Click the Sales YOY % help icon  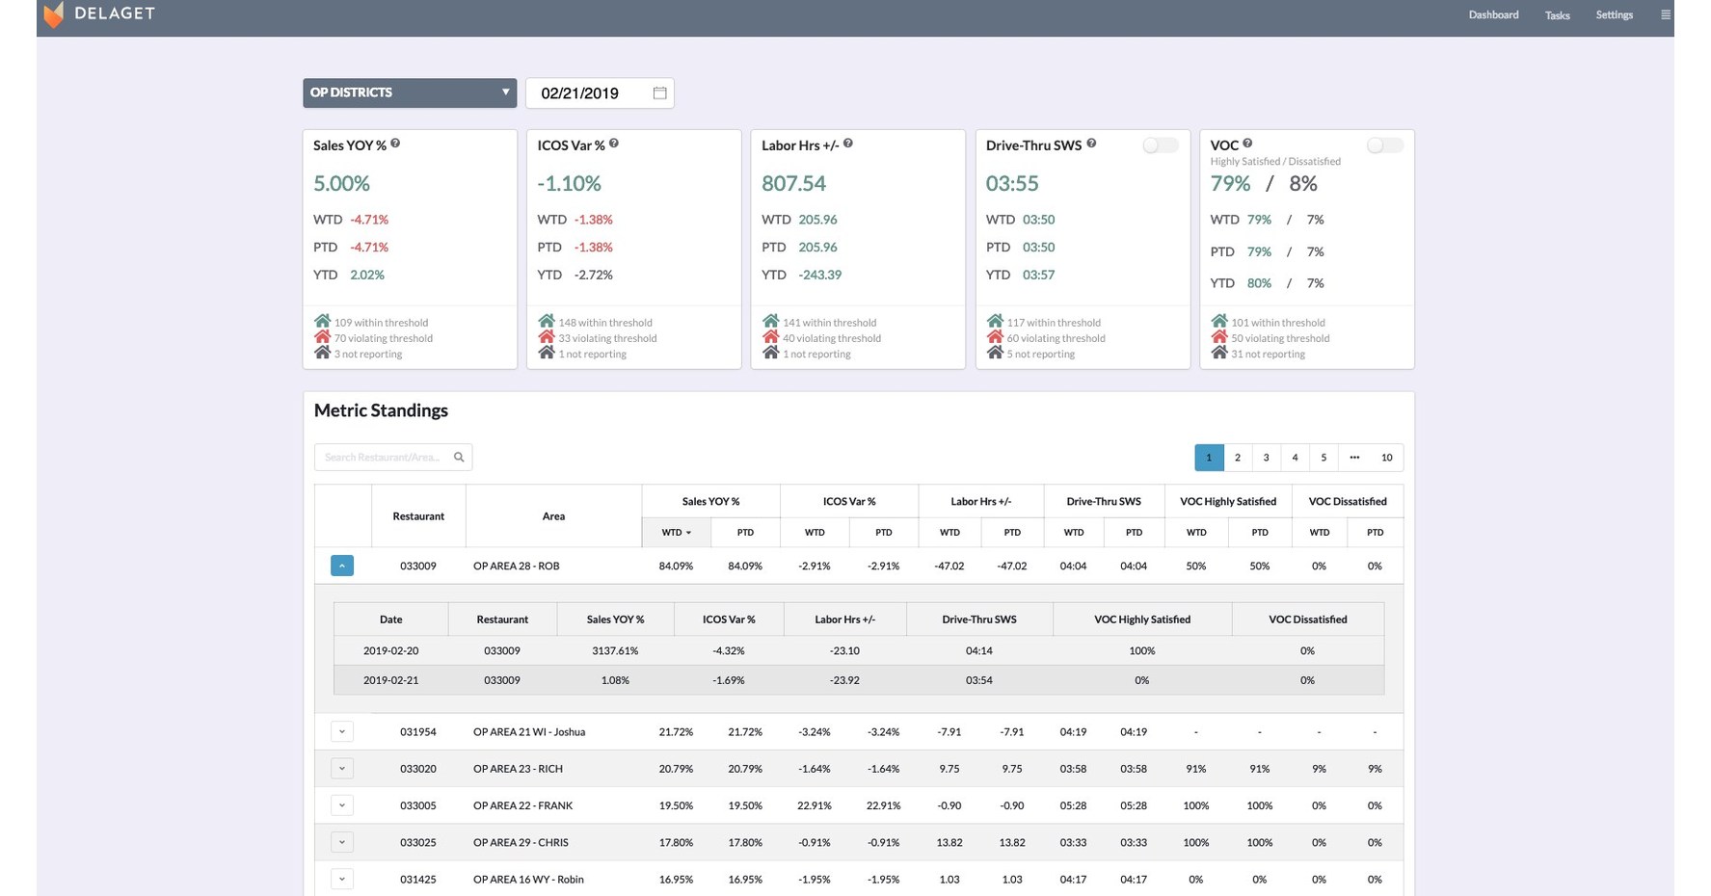pyautogui.click(x=395, y=143)
